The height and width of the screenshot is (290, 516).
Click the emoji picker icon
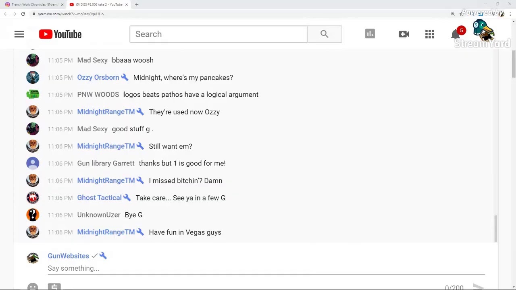tap(33, 287)
